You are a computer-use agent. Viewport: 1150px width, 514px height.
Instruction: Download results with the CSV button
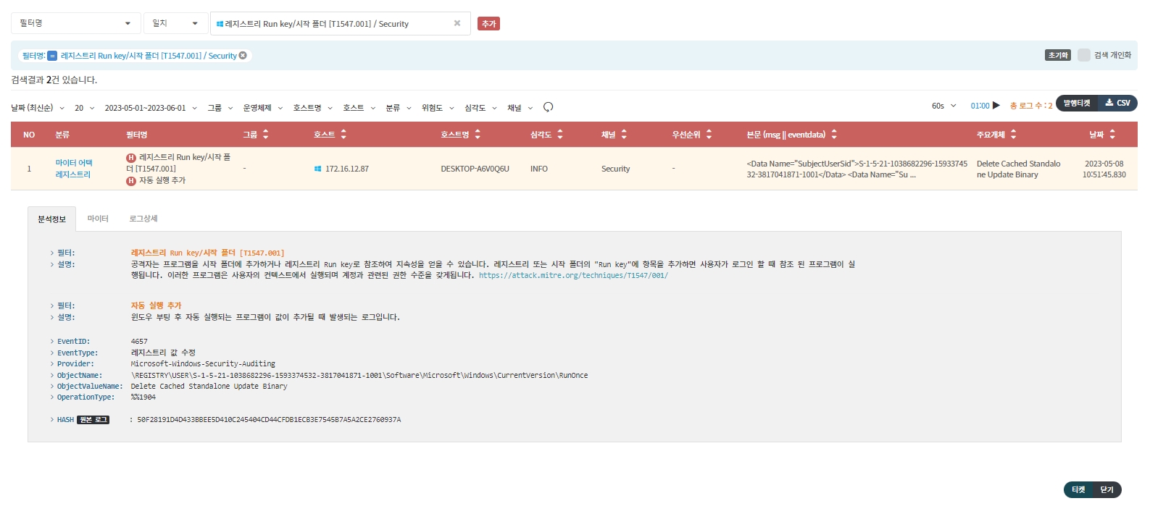1117,104
